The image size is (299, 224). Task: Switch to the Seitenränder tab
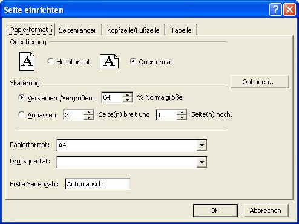[77, 30]
